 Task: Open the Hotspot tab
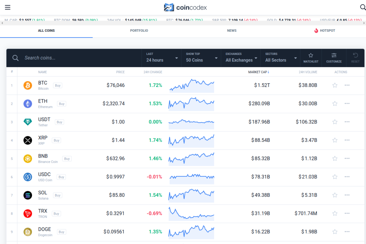click(x=325, y=31)
